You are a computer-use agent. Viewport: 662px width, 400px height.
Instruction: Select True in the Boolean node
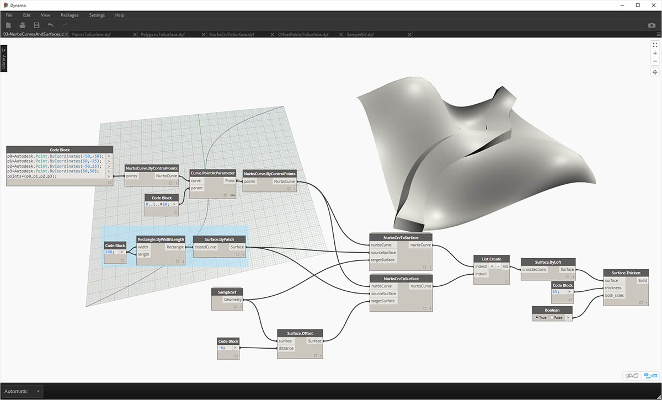click(x=537, y=317)
